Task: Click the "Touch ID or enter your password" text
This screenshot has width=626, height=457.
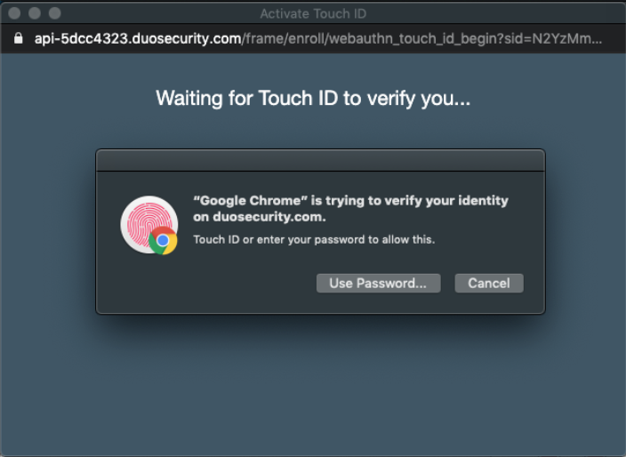Action: coord(314,239)
